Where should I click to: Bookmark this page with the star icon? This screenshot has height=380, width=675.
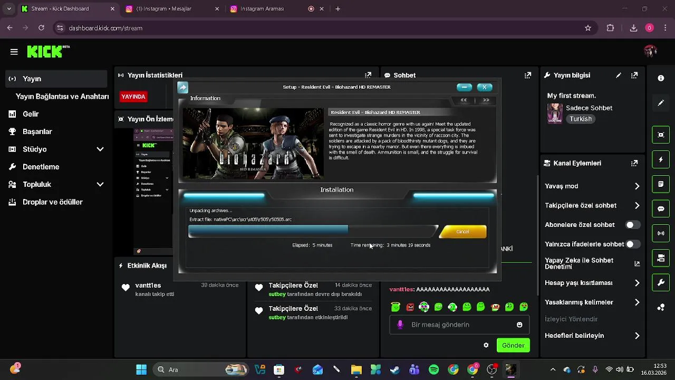click(x=588, y=28)
